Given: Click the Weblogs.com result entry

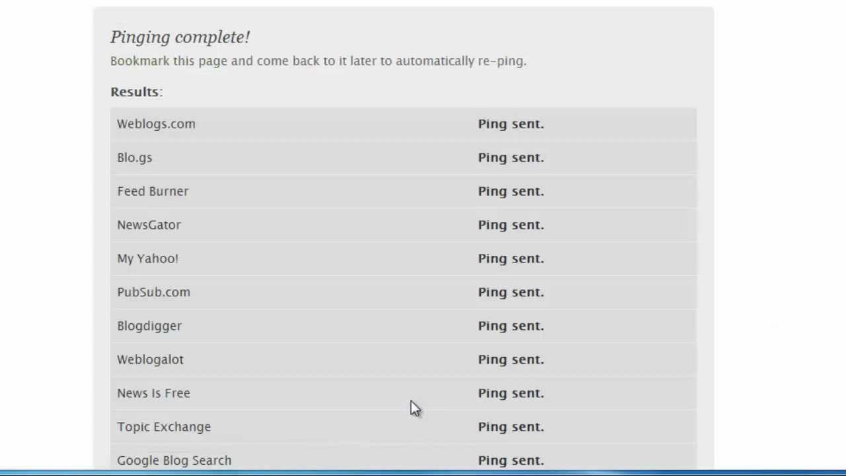Looking at the screenshot, I should 156,124.
